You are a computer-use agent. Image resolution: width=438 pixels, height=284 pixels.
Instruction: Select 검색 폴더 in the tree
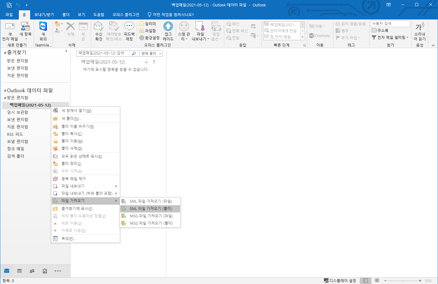tap(16, 156)
